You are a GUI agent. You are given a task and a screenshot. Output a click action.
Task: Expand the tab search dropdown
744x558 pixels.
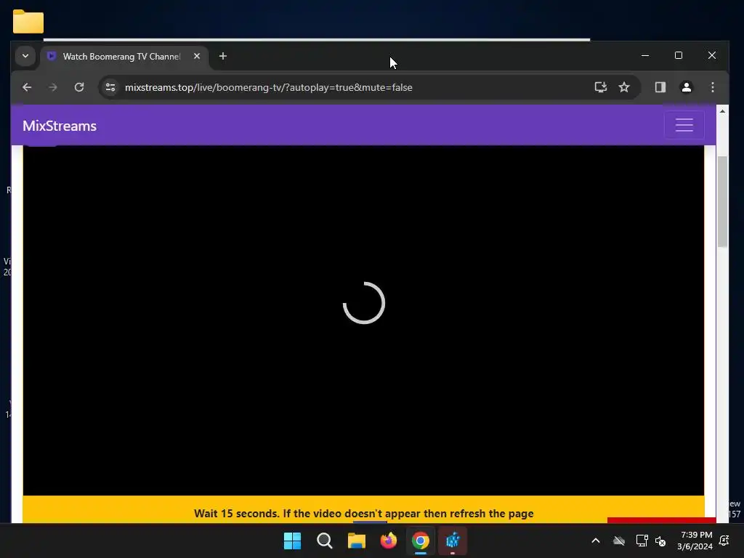pyautogui.click(x=25, y=56)
